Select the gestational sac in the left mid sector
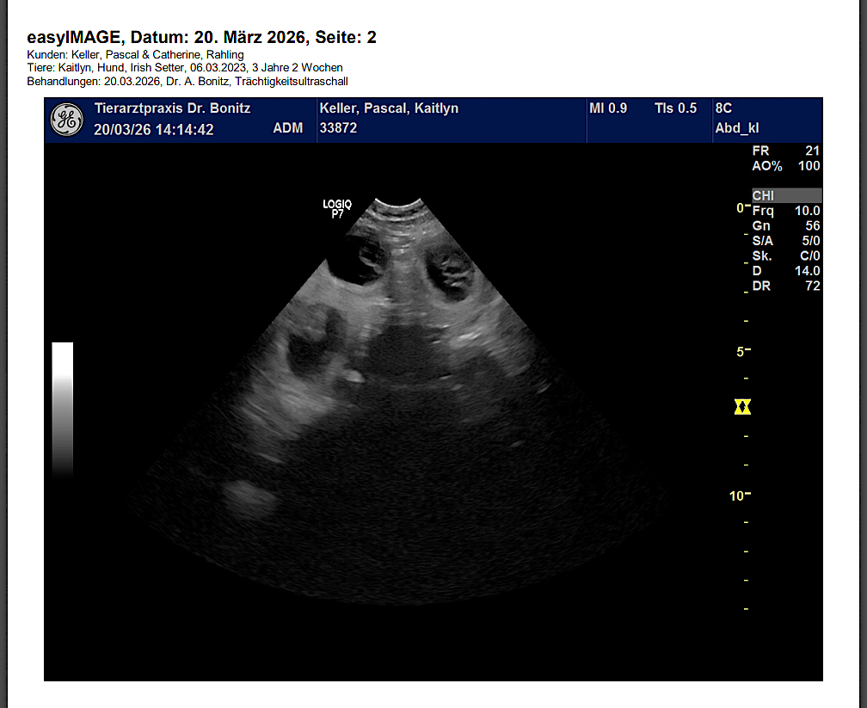Viewport: 867px width, 708px height. 308,348
